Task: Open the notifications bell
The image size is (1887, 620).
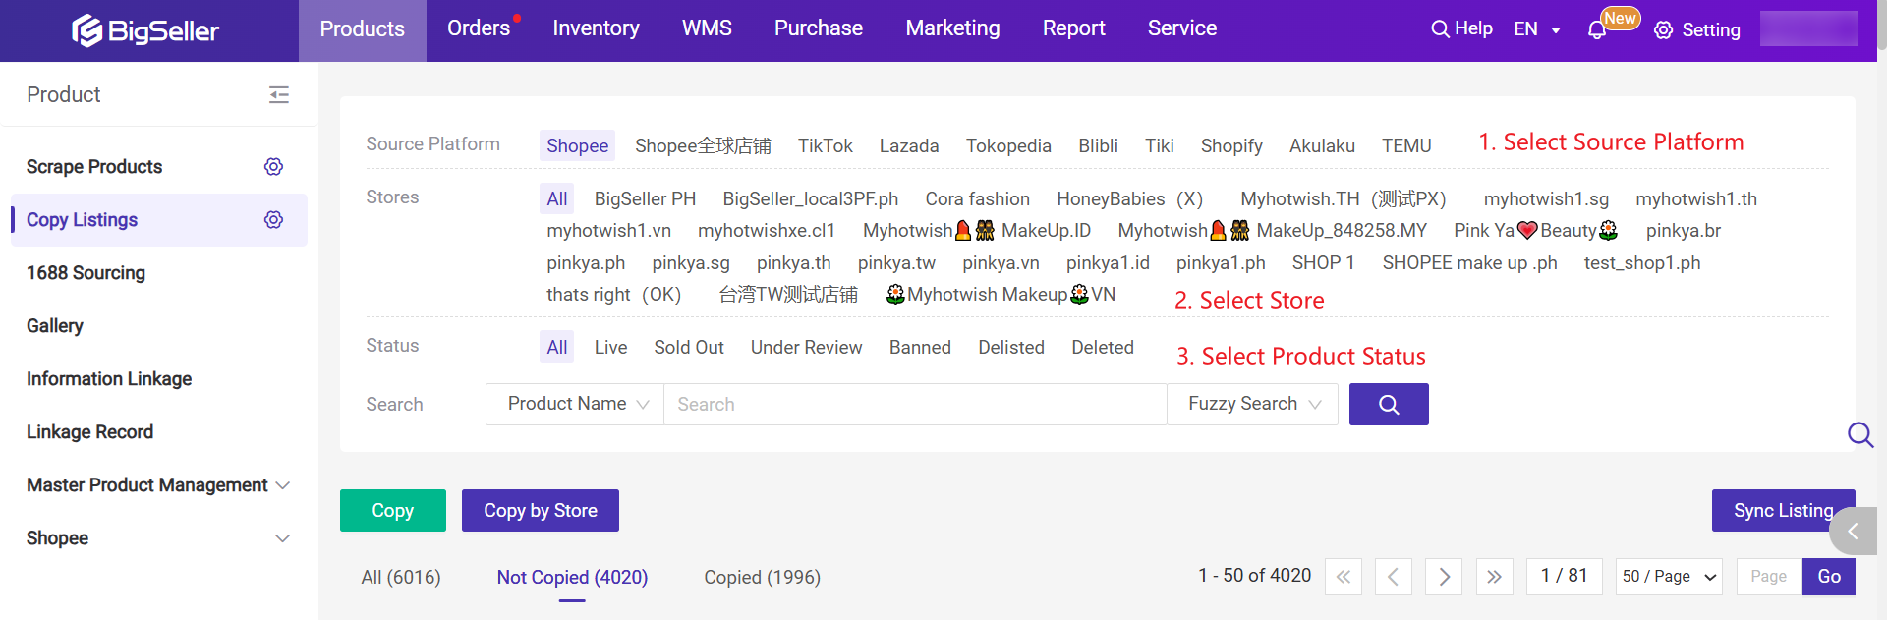Action: pos(1597,30)
